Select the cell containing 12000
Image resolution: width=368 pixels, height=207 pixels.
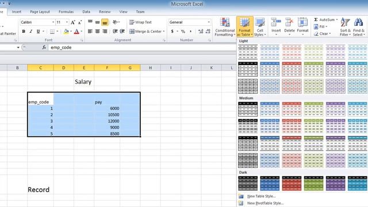coord(107,121)
